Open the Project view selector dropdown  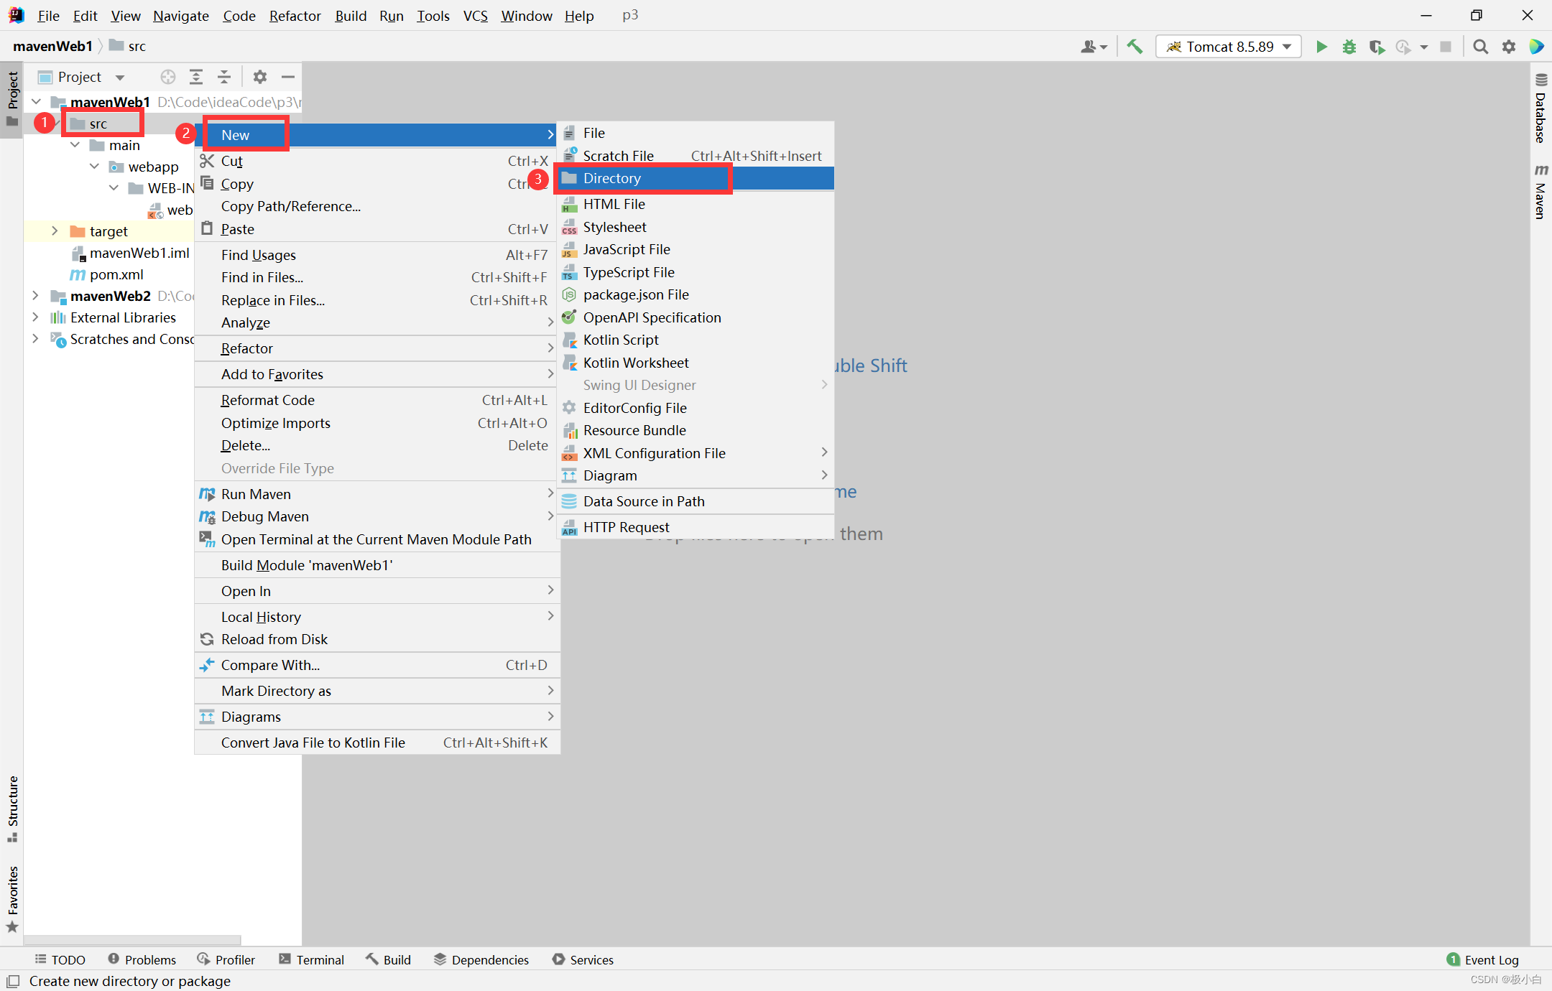click(x=81, y=77)
